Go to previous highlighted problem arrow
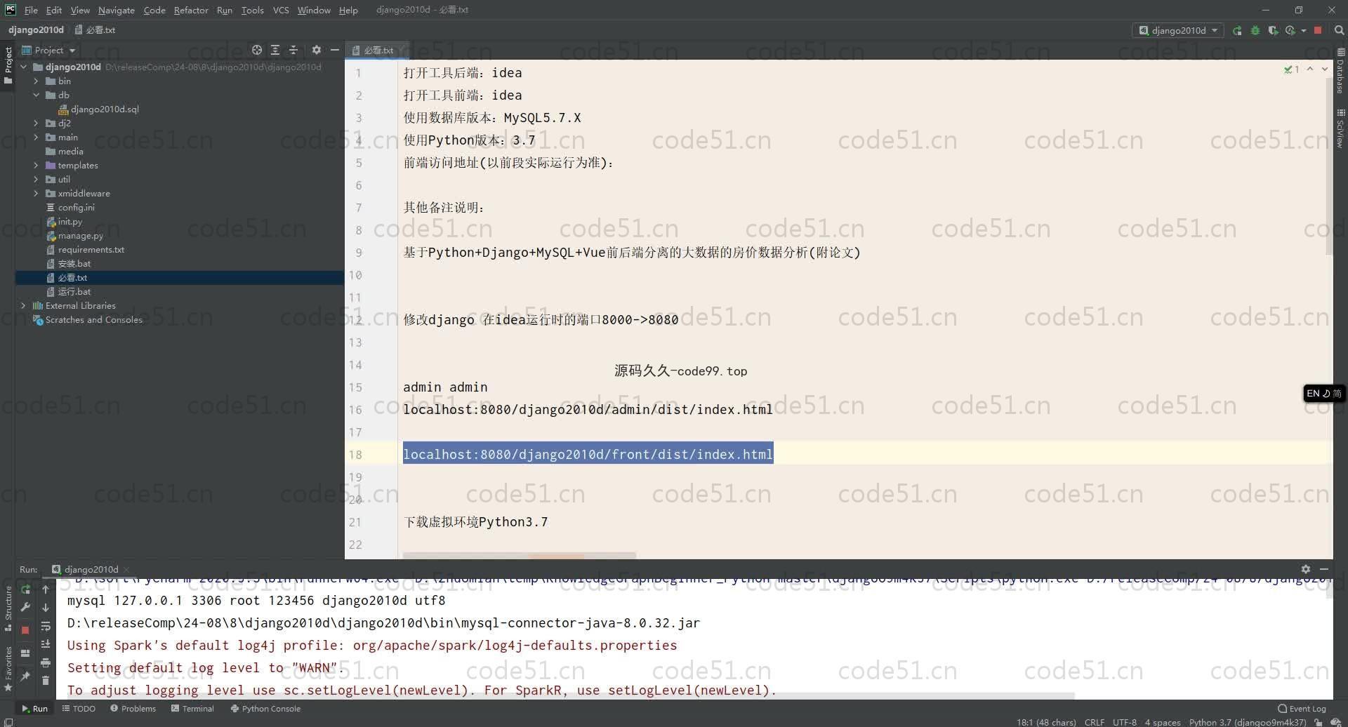 pyautogui.click(x=1310, y=69)
